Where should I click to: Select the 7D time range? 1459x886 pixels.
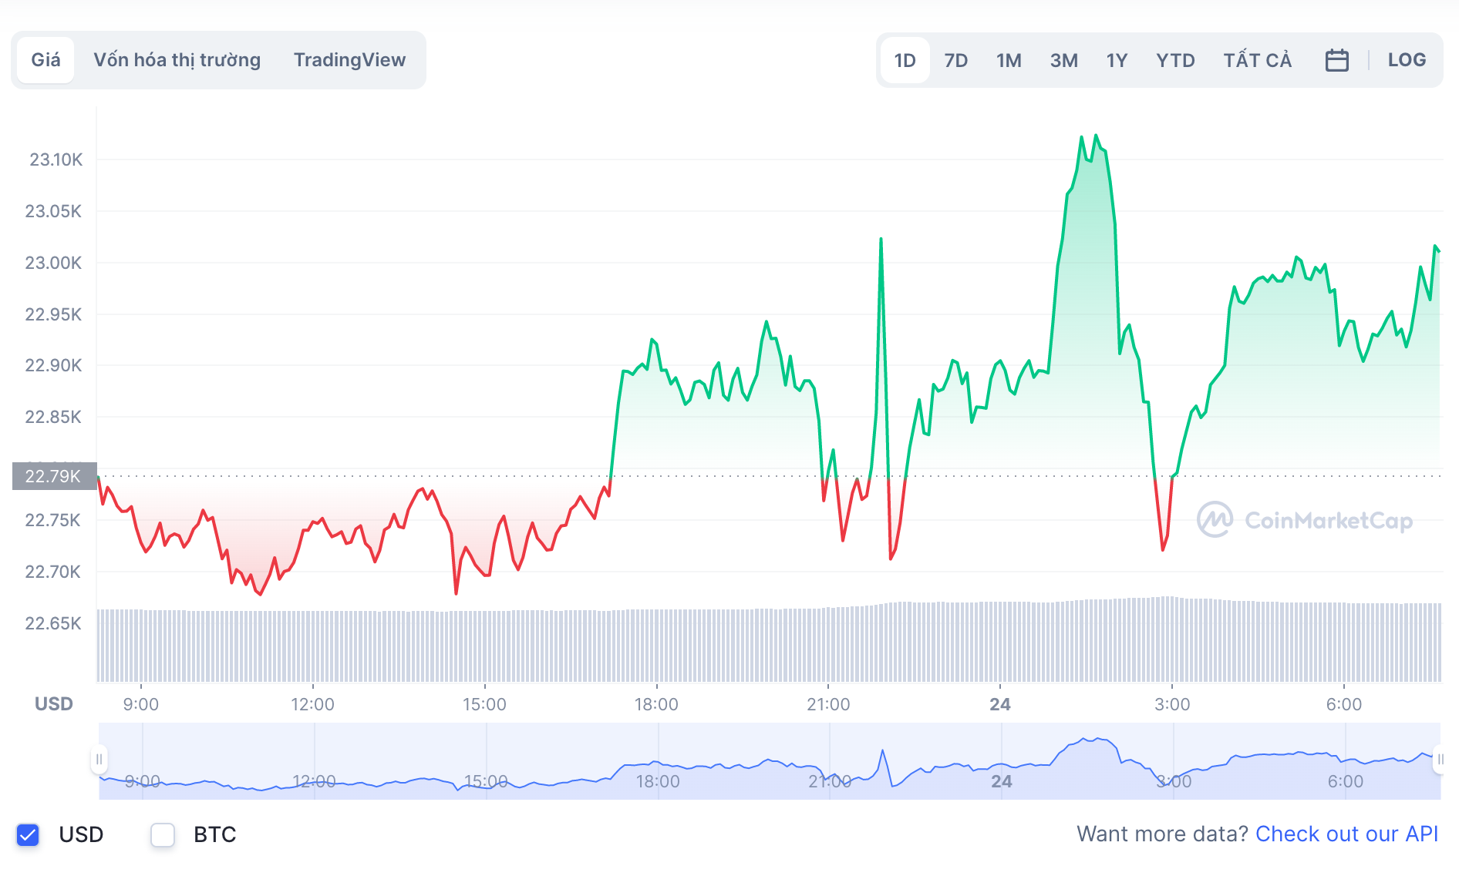(956, 60)
